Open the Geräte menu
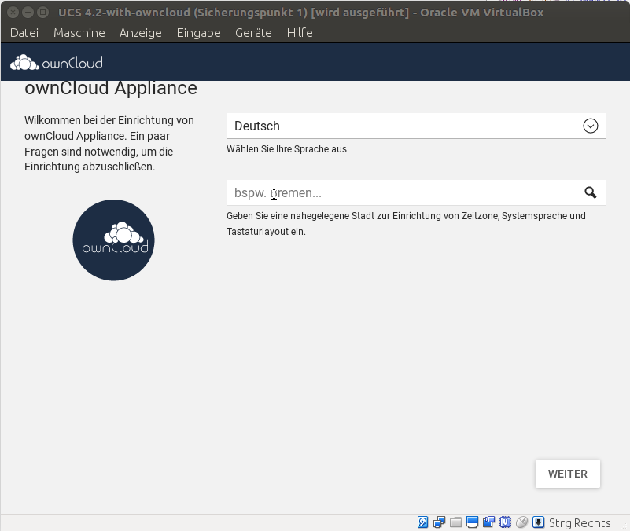The width and height of the screenshot is (630, 531). [253, 32]
